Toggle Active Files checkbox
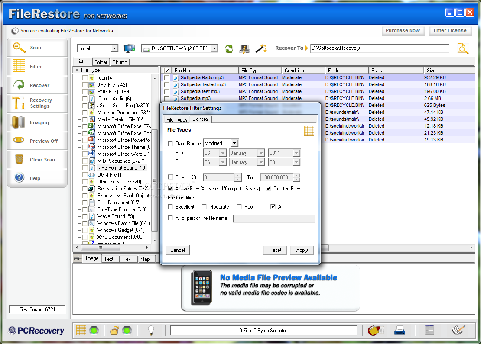This screenshot has width=481, height=344. 170,188
